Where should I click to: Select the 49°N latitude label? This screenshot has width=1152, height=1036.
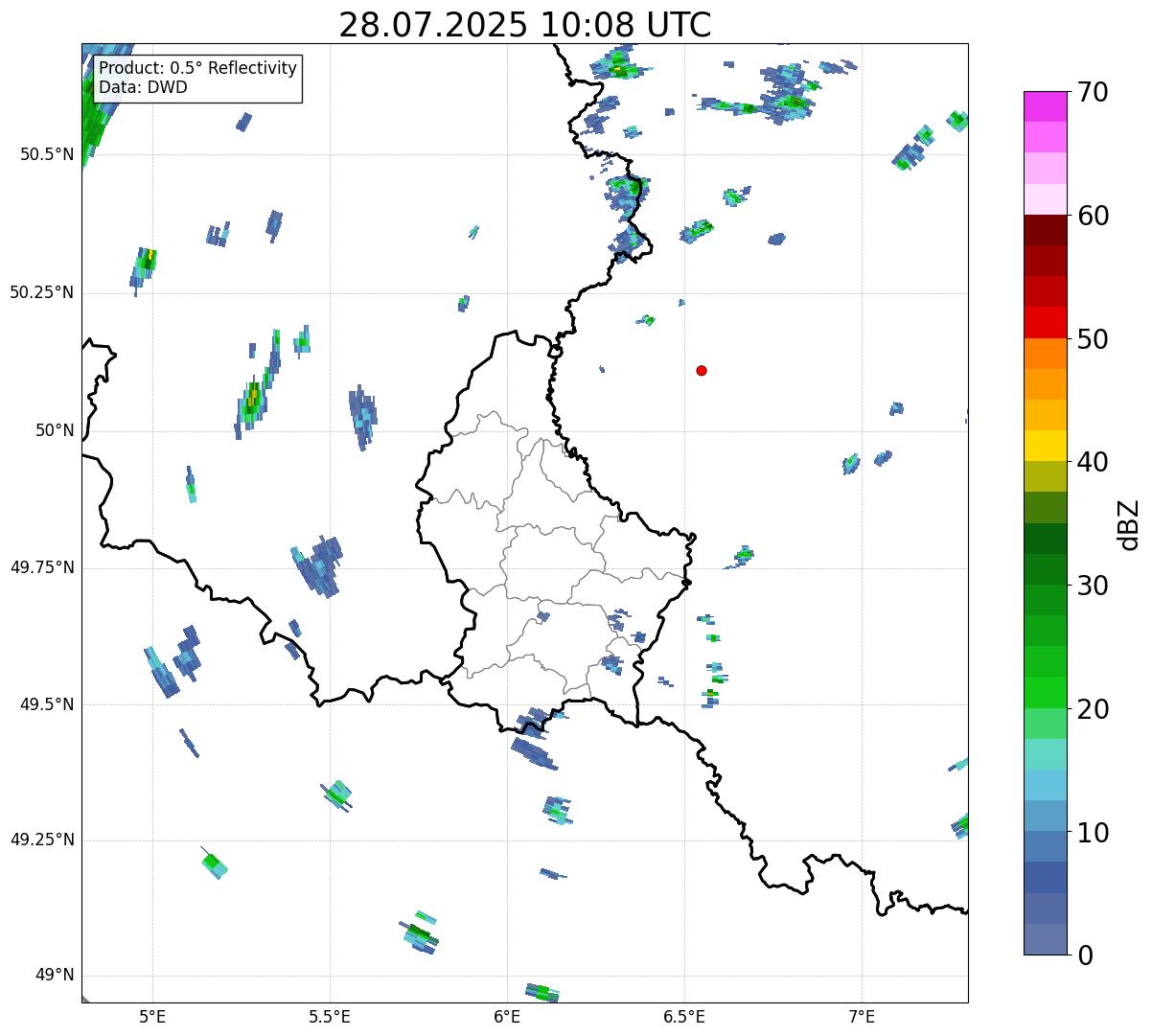click(55, 976)
